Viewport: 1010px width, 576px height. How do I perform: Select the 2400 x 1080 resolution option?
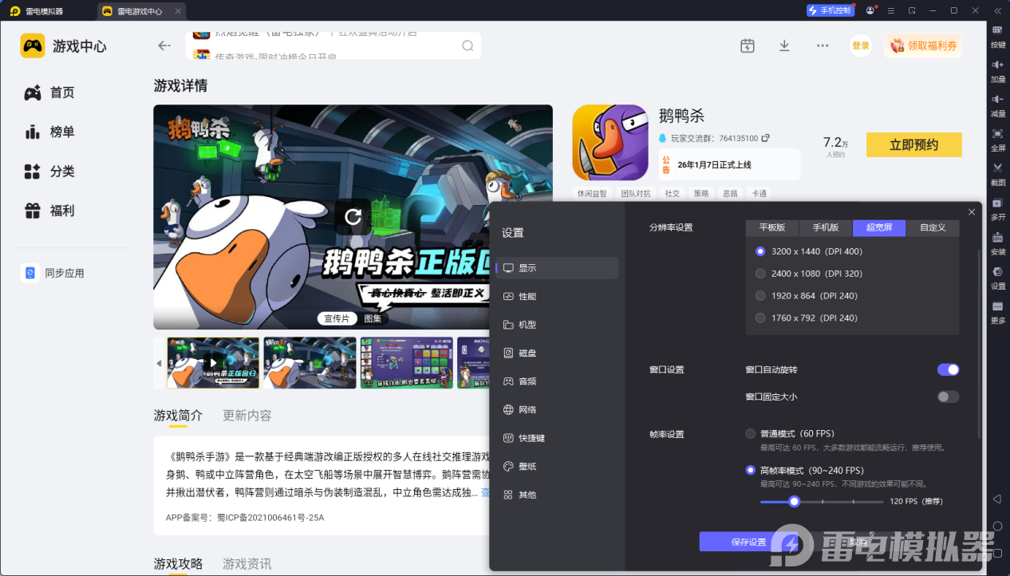coord(760,273)
